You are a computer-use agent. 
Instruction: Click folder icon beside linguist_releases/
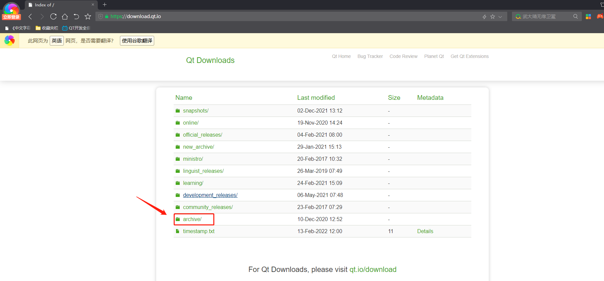pyautogui.click(x=178, y=171)
